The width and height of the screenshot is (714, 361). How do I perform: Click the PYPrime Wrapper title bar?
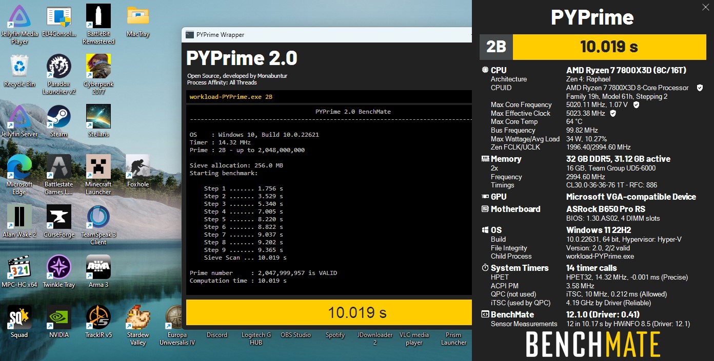[x=327, y=35]
